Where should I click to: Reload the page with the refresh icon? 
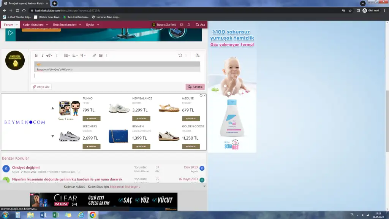17,10
